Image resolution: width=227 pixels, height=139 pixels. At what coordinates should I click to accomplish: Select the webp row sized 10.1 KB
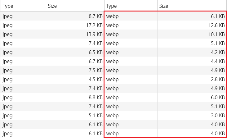[166, 34]
